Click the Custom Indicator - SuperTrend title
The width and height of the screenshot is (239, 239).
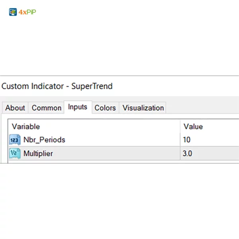pos(57,86)
